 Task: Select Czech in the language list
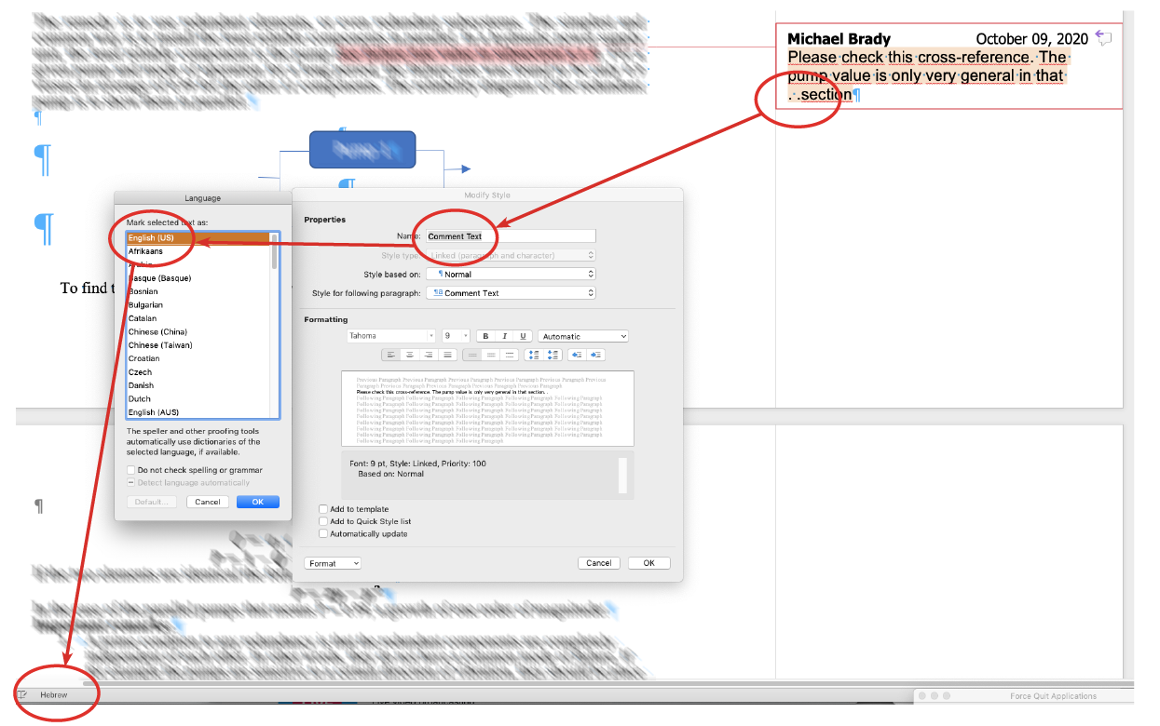click(198, 372)
